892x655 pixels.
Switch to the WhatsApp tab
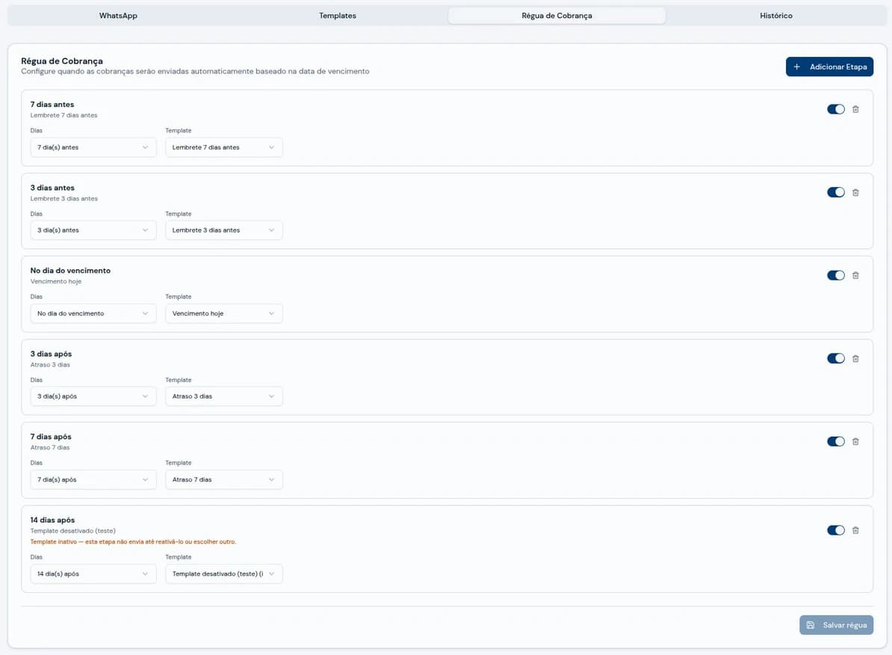coord(118,16)
